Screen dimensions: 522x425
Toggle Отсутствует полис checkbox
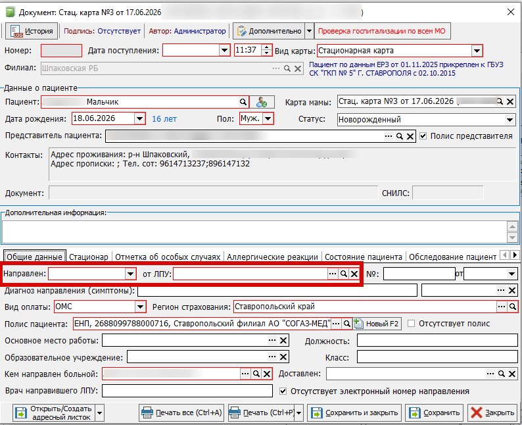pos(412,324)
